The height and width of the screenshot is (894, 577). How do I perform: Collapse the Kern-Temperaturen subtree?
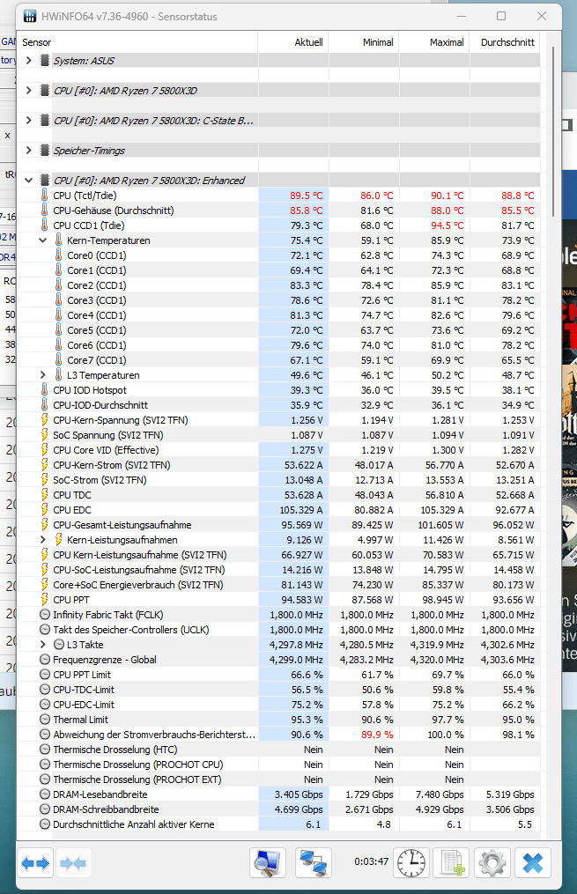point(43,240)
